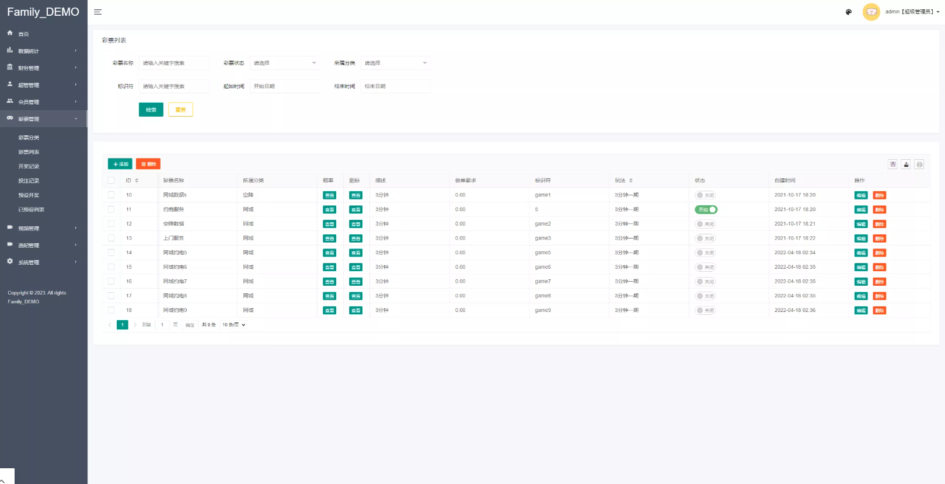The height and width of the screenshot is (484, 945).
Task: Click the admin avatar image
Action: pos(871,12)
